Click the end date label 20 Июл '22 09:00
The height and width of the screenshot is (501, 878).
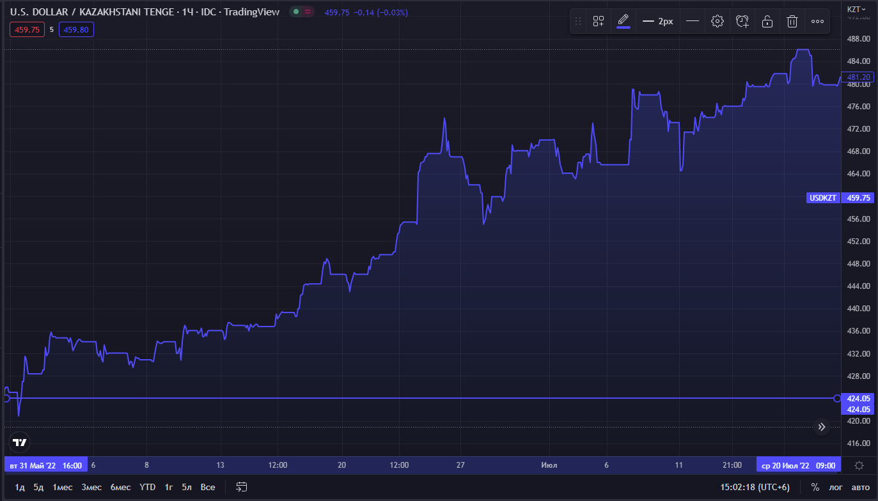(x=798, y=465)
